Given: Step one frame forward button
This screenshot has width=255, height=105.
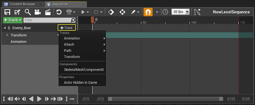Looking at the screenshot, I should pos(47,99).
